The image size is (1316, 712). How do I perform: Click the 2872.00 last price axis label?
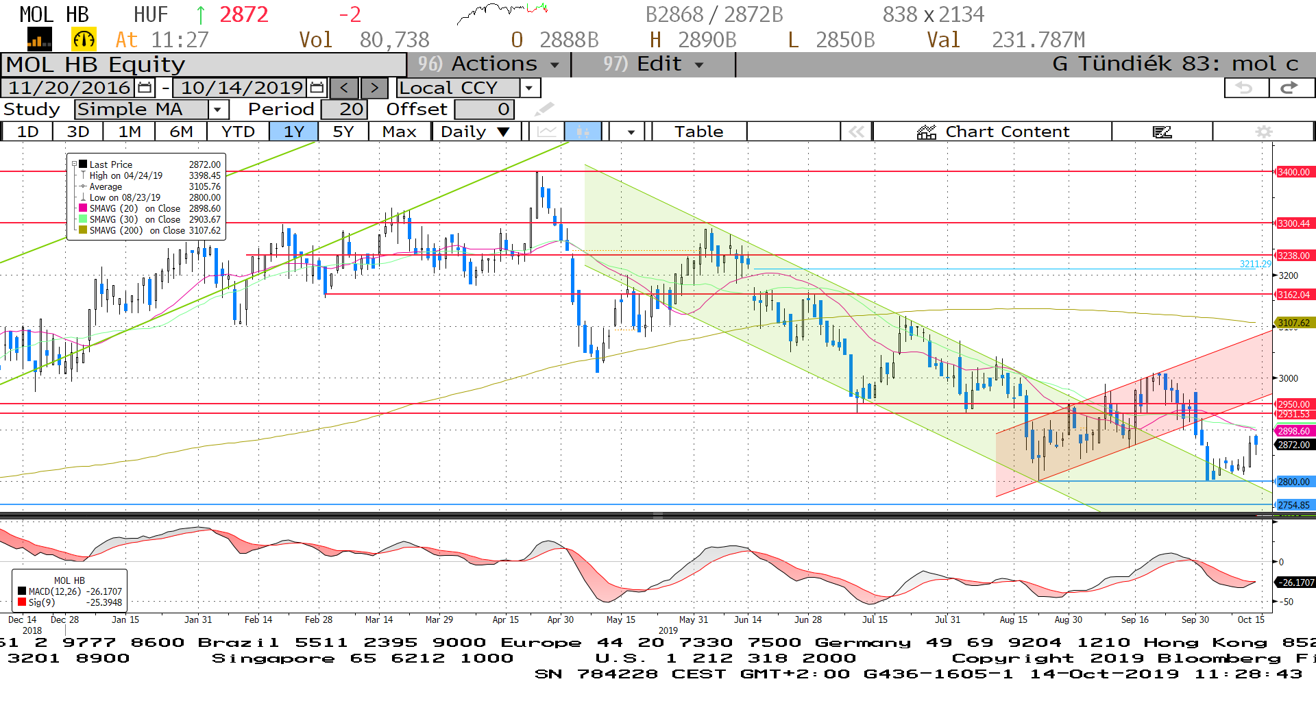click(x=1294, y=445)
